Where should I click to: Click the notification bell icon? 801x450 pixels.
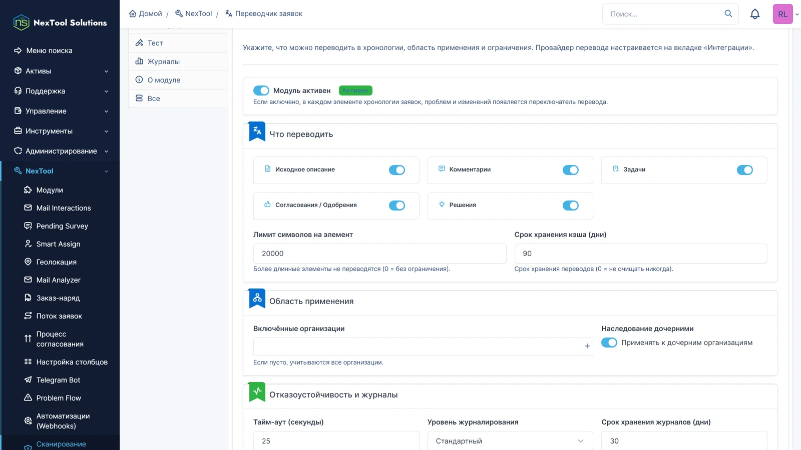pyautogui.click(x=755, y=14)
